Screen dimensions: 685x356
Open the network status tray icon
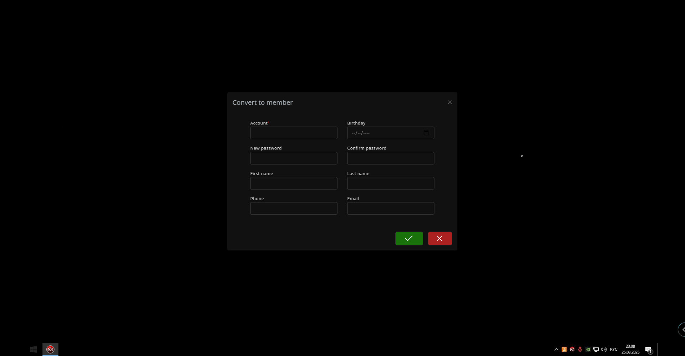point(596,350)
